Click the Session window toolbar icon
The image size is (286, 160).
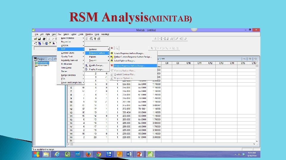pyautogui.click(x=39, y=43)
